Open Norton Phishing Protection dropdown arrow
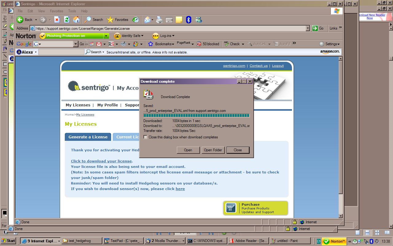 (x=106, y=36)
